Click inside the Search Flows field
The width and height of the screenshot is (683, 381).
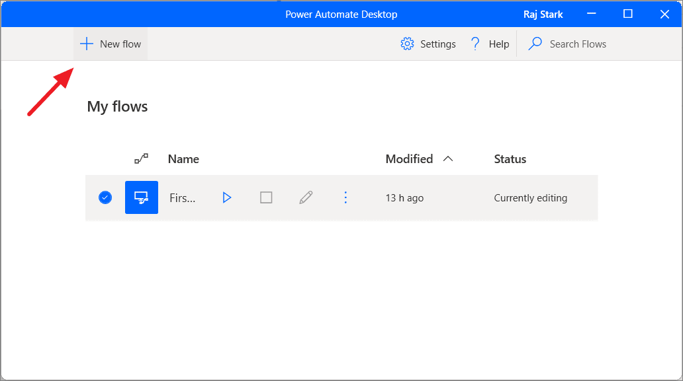578,44
